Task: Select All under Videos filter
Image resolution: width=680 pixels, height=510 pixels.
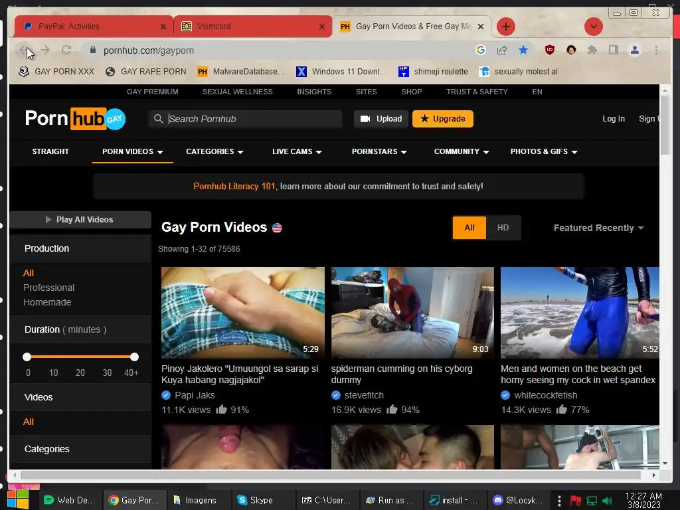Action: click(28, 422)
